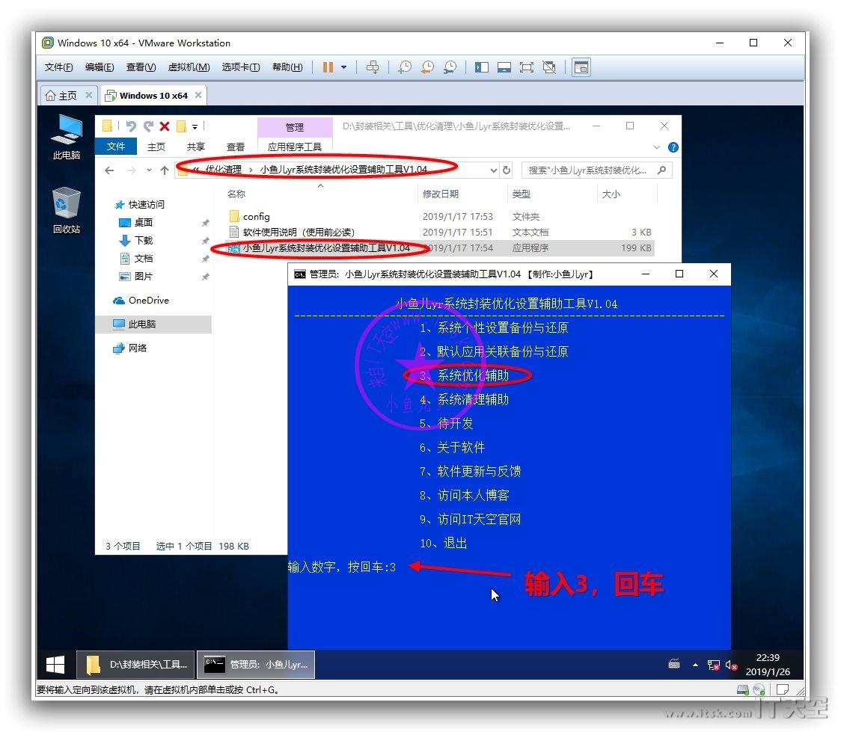Select the 回收站 recycle bin desktop icon

[x=67, y=210]
